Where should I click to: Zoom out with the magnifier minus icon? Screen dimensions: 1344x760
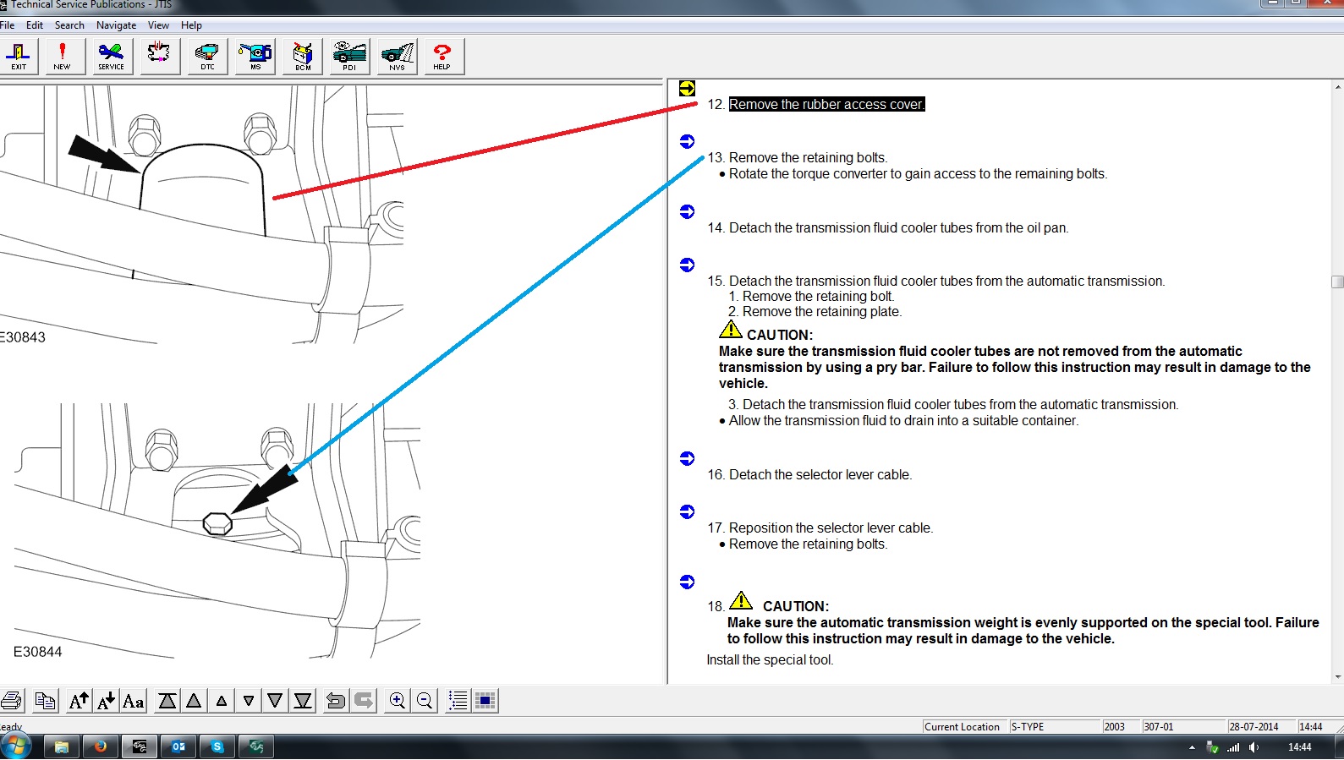click(x=425, y=701)
